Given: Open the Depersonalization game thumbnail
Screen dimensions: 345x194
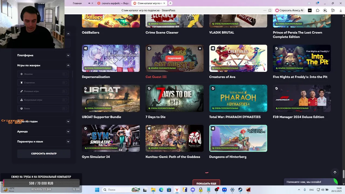Looking at the screenshot, I should pyautogui.click(x=111, y=58).
